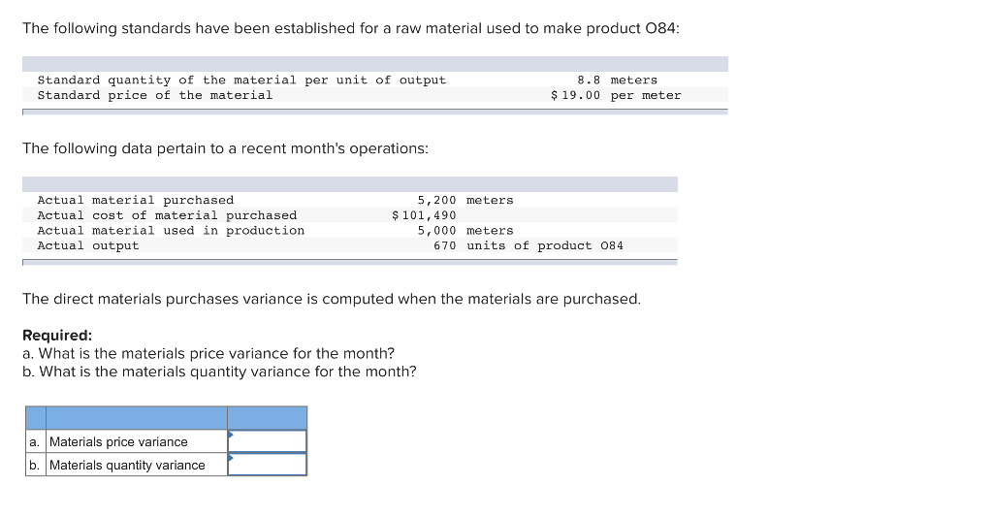Image resolution: width=993 pixels, height=518 pixels.
Task: Click the '$19.00 per meter' standard price
Action: click(616, 95)
